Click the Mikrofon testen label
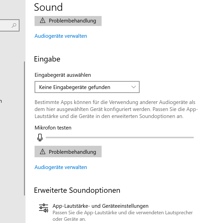Screen dimensions: 204x223 [53, 128]
